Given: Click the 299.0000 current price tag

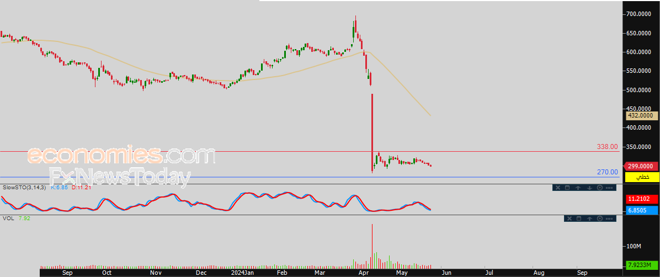Looking at the screenshot, I should [x=641, y=166].
